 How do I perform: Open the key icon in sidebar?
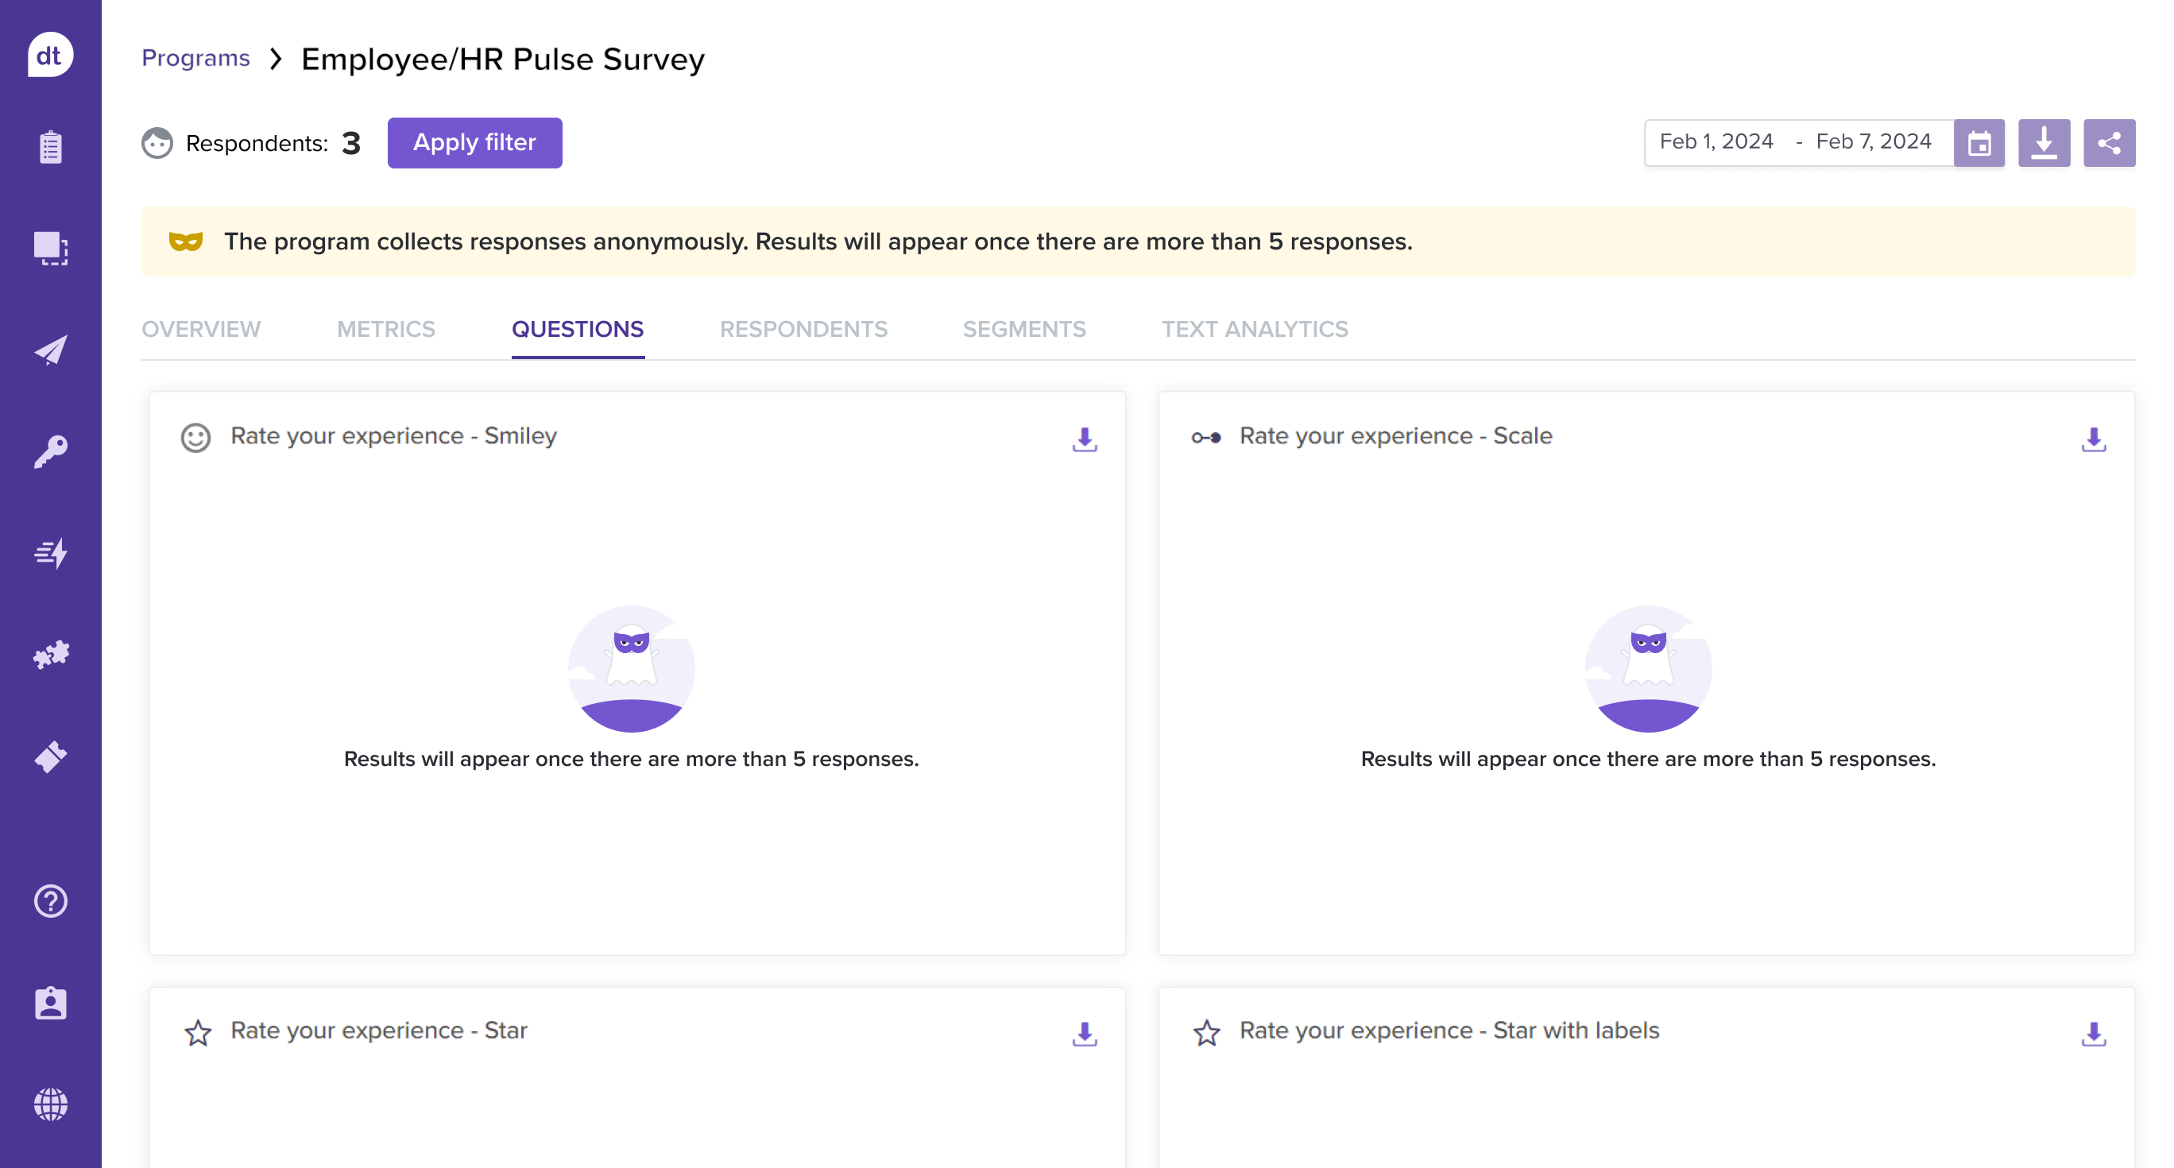pyautogui.click(x=51, y=451)
